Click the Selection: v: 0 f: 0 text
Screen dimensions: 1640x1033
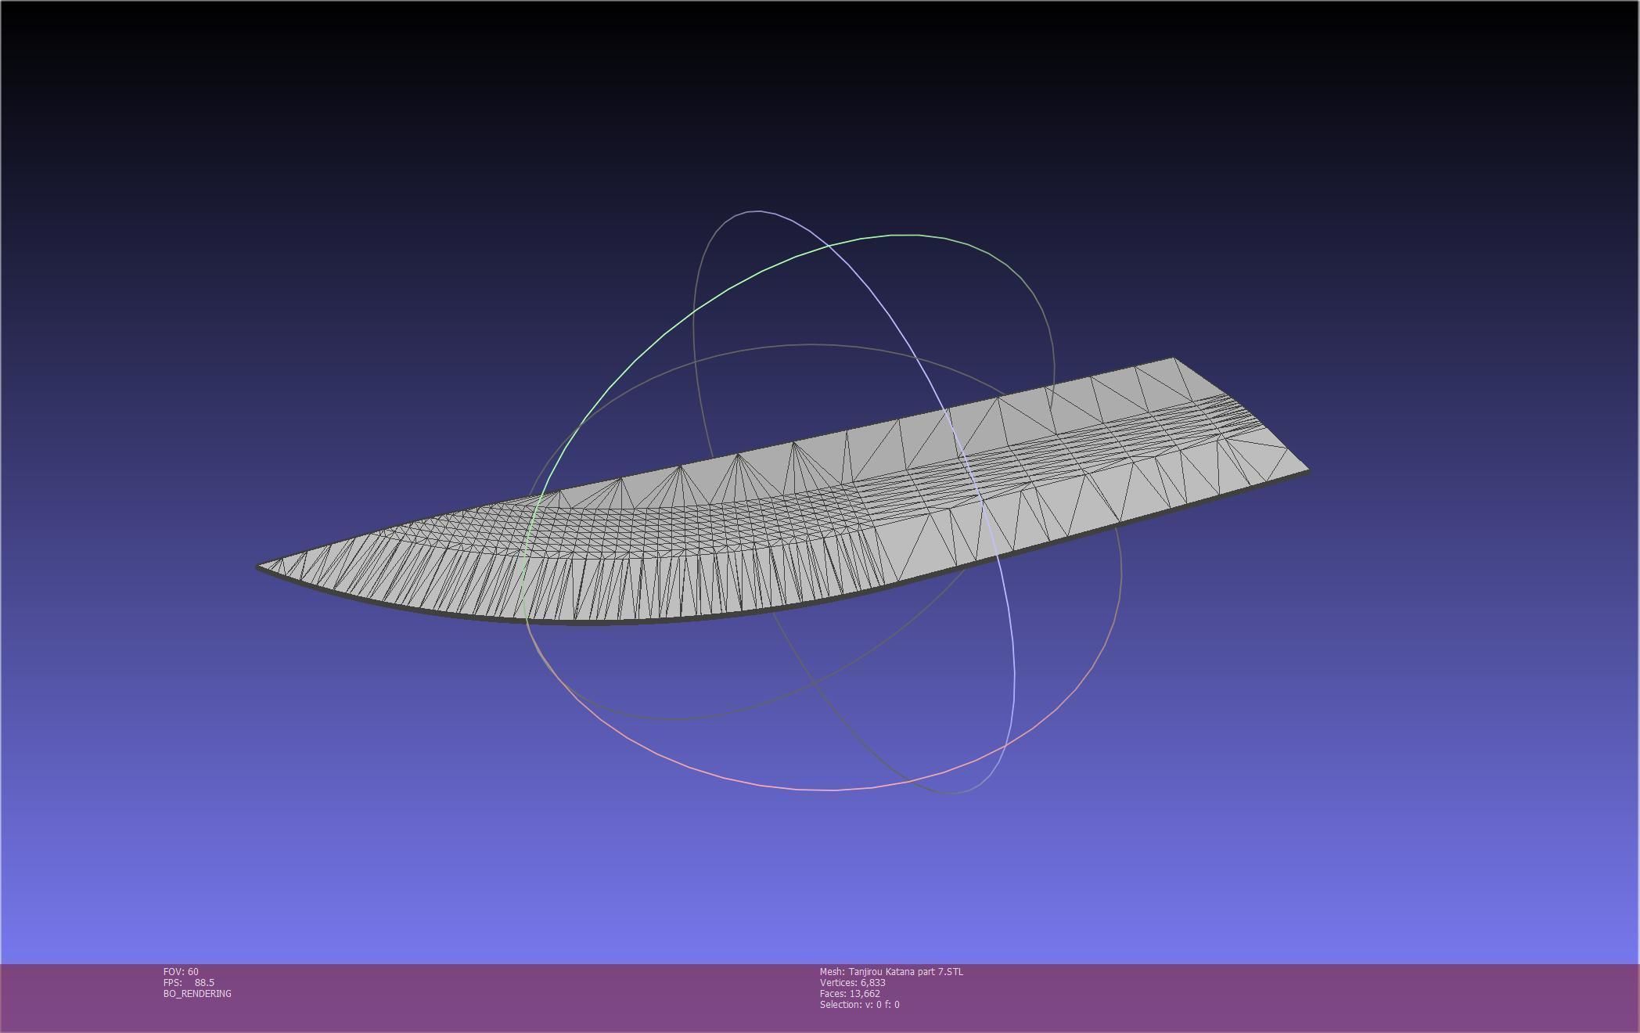coord(859,1005)
